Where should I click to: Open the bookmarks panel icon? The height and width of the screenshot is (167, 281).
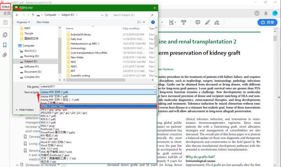[x=5, y=45]
